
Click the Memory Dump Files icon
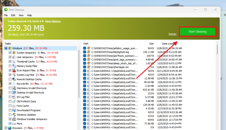pos(14,66)
